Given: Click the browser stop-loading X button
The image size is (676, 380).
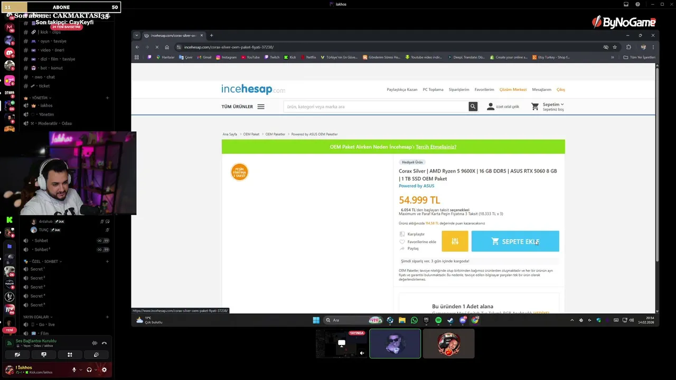Looking at the screenshot, I should coord(156,47).
